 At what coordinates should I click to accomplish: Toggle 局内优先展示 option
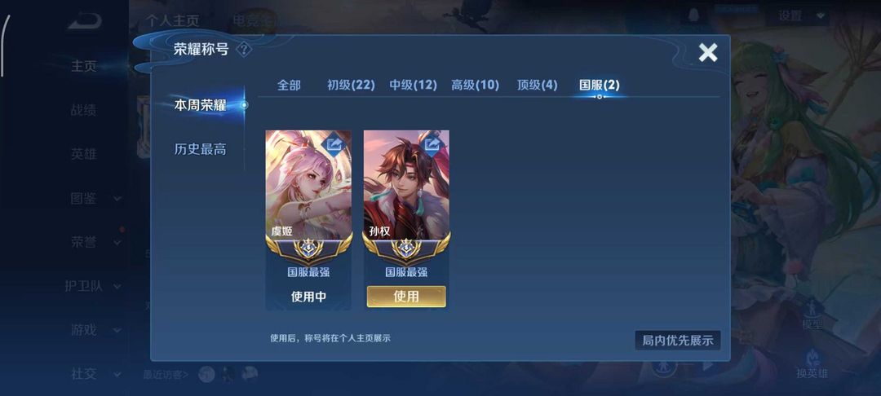pyautogui.click(x=678, y=340)
